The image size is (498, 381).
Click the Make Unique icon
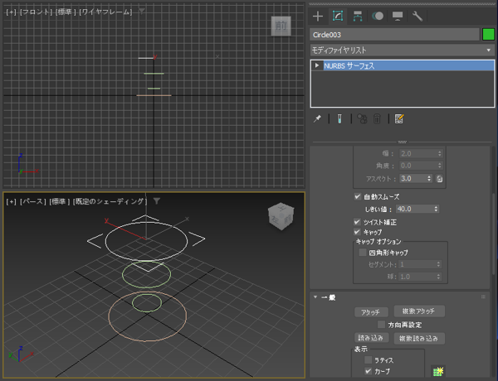[x=362, y=119]
